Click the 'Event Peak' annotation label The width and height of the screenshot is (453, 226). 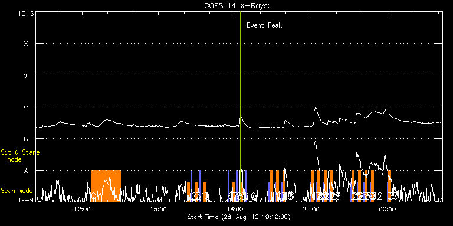tap(264, 25)
